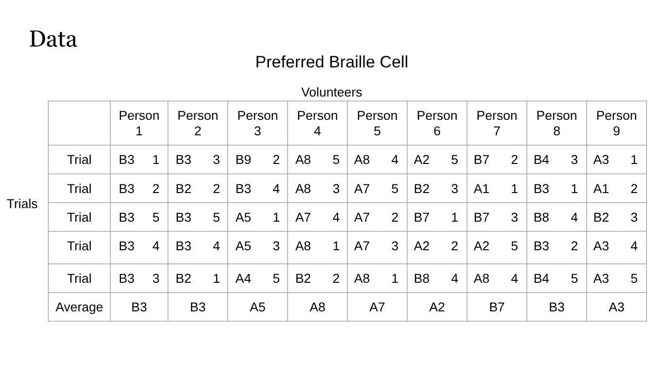Viewport: 663px width, 372px height.
Task: Select the "Preferred Braille Cell" heading
Action: point(331,62)
